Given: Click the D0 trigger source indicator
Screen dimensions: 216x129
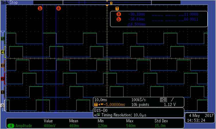Looking at the screenshot, I should [x=163, y=100].
